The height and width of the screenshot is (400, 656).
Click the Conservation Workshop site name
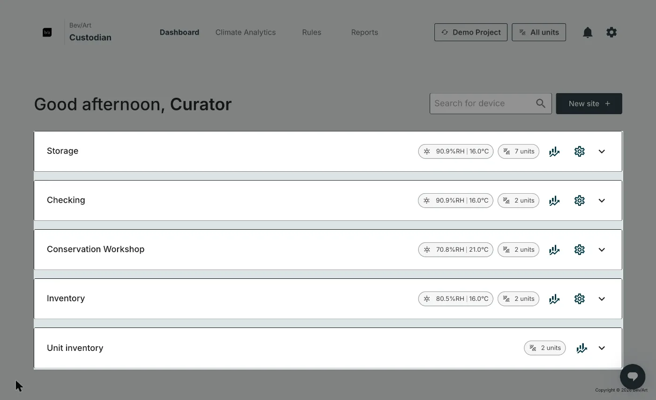point(96,249)
